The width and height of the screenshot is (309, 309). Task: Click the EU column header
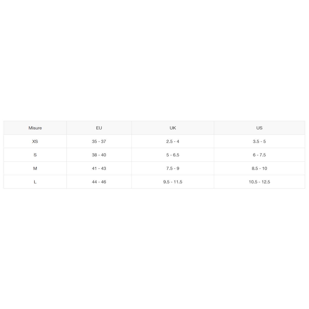coord(99,128)
